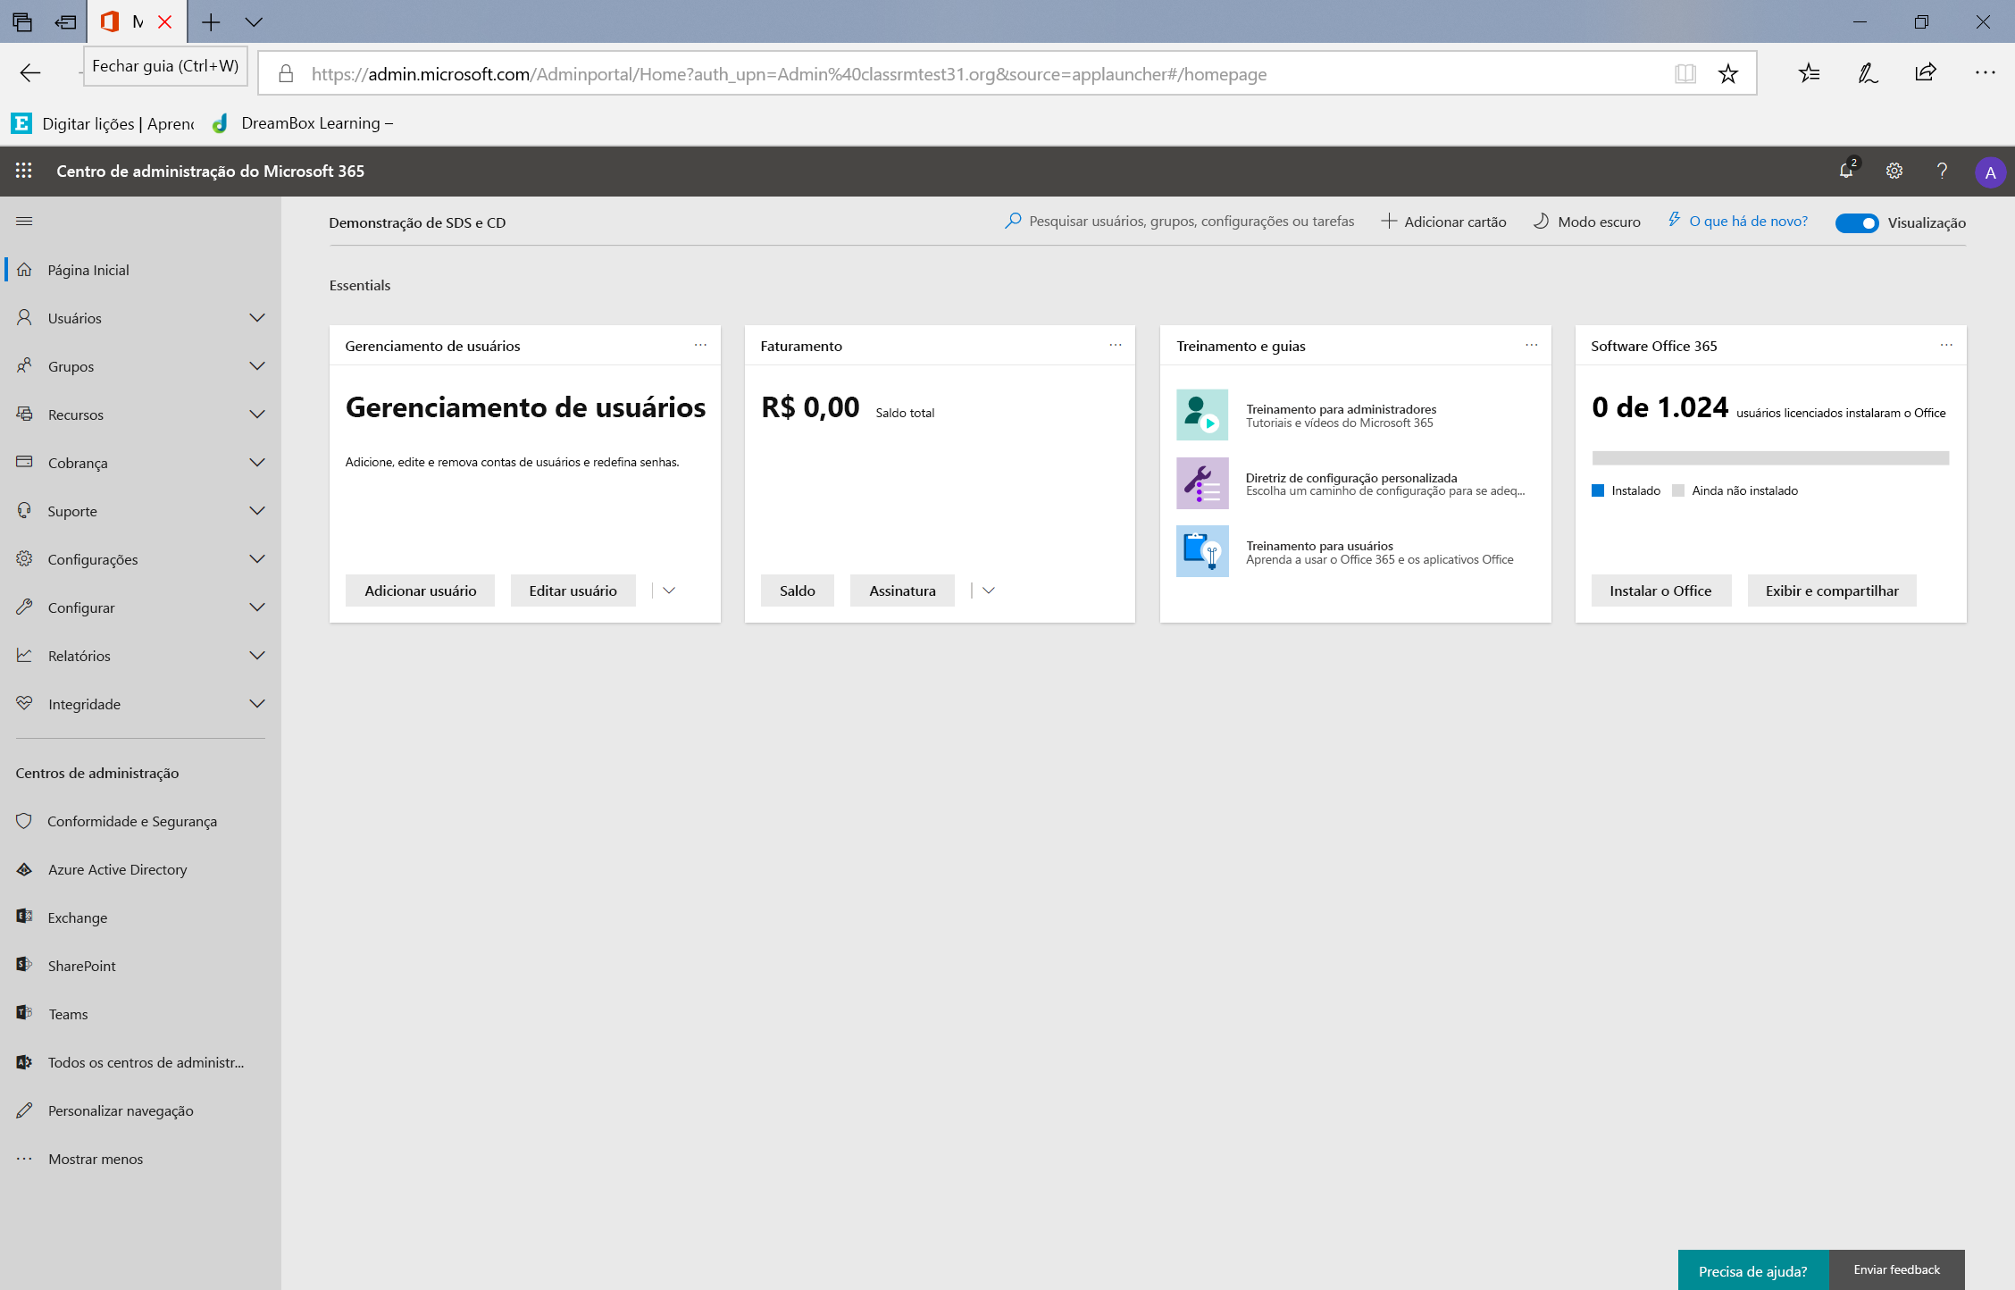The width and height of the screenshot is (2015, 1290).
Task: Open the Teams admin center
Action: coord(68,1014)
